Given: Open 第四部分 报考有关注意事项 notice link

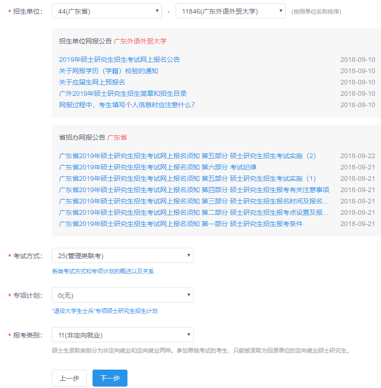Looking at the screenshot, I should [x=194, y=190].
